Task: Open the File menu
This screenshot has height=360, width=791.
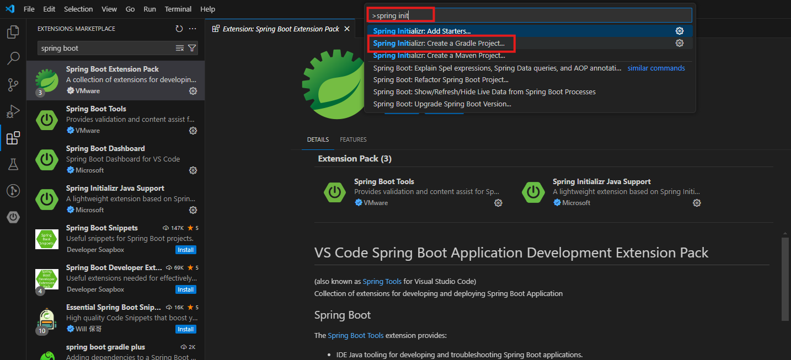Action: [x=29, y=9]
